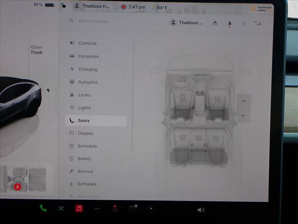Toggle rear left seat heater
This screenshot has height=224, width=298.
183,138
